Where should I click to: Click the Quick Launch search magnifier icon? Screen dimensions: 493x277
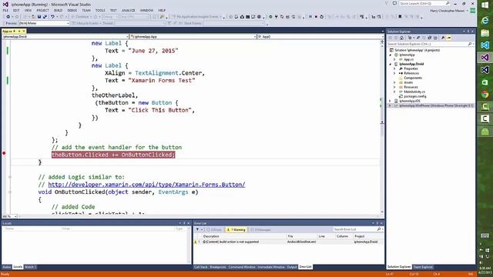pos(448,3)
